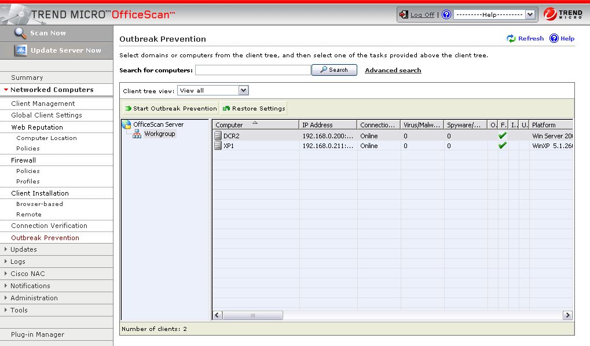This screenshot has width=590, height=346.
Task: Click the XP1 computer icon
Action: click(x=218, y=146)
